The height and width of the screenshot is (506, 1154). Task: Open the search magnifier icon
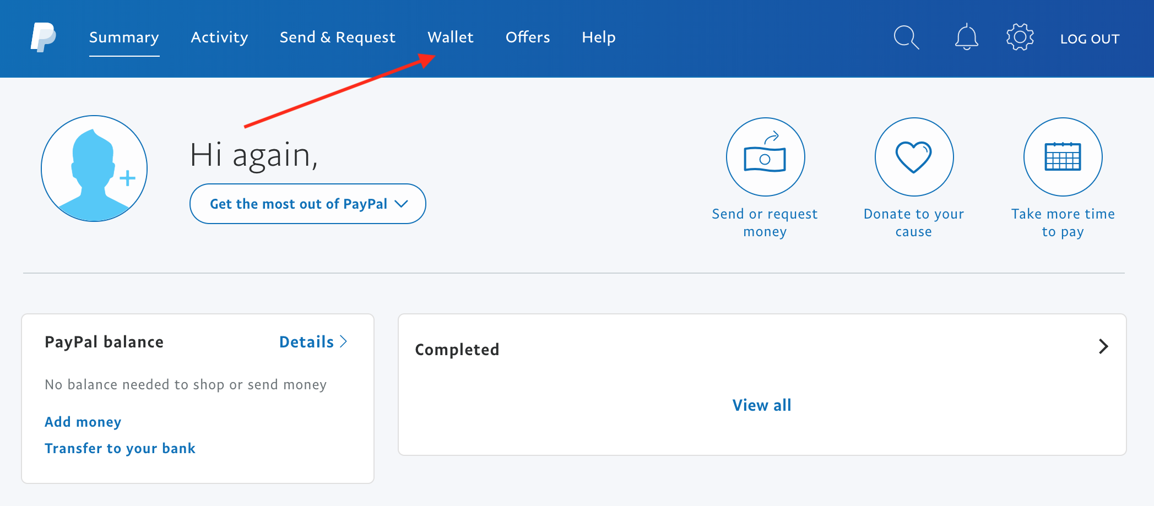[x=906, y=37]
